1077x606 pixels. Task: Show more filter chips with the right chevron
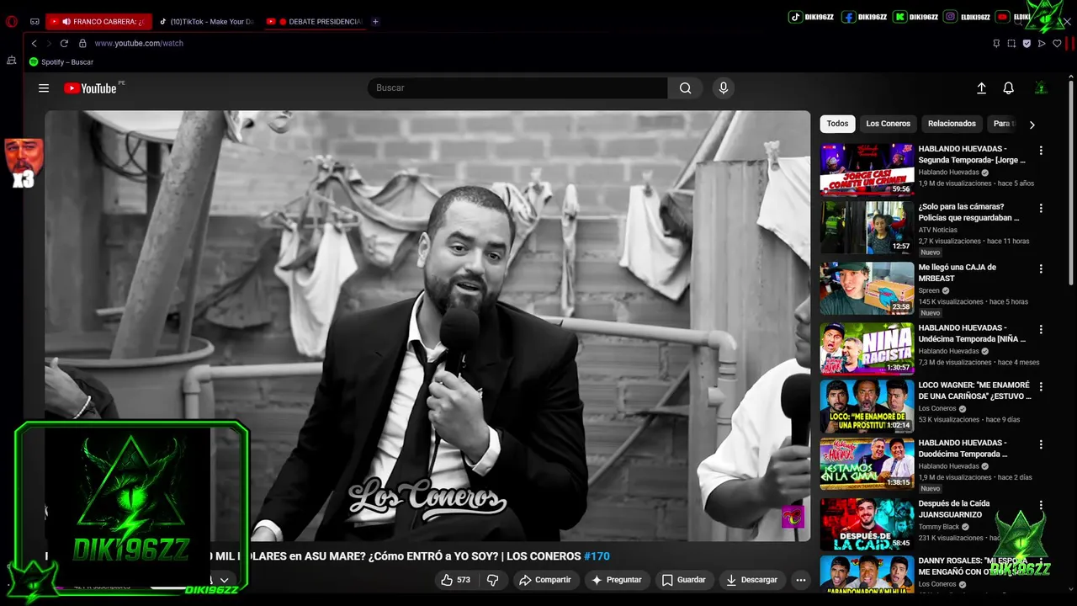click(1032, 125)
